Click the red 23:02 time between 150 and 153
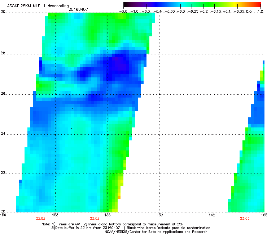 pos(40,219)
